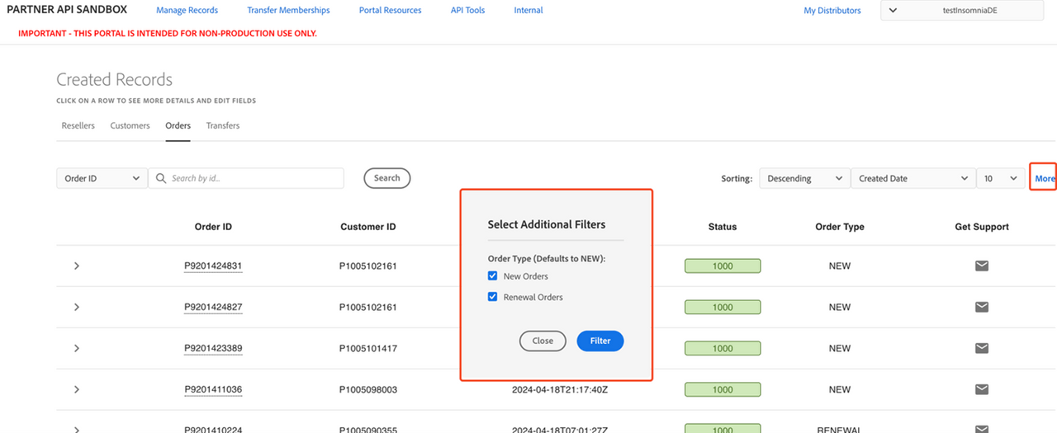Switch to the Customers tab

[x=130, y=125]
